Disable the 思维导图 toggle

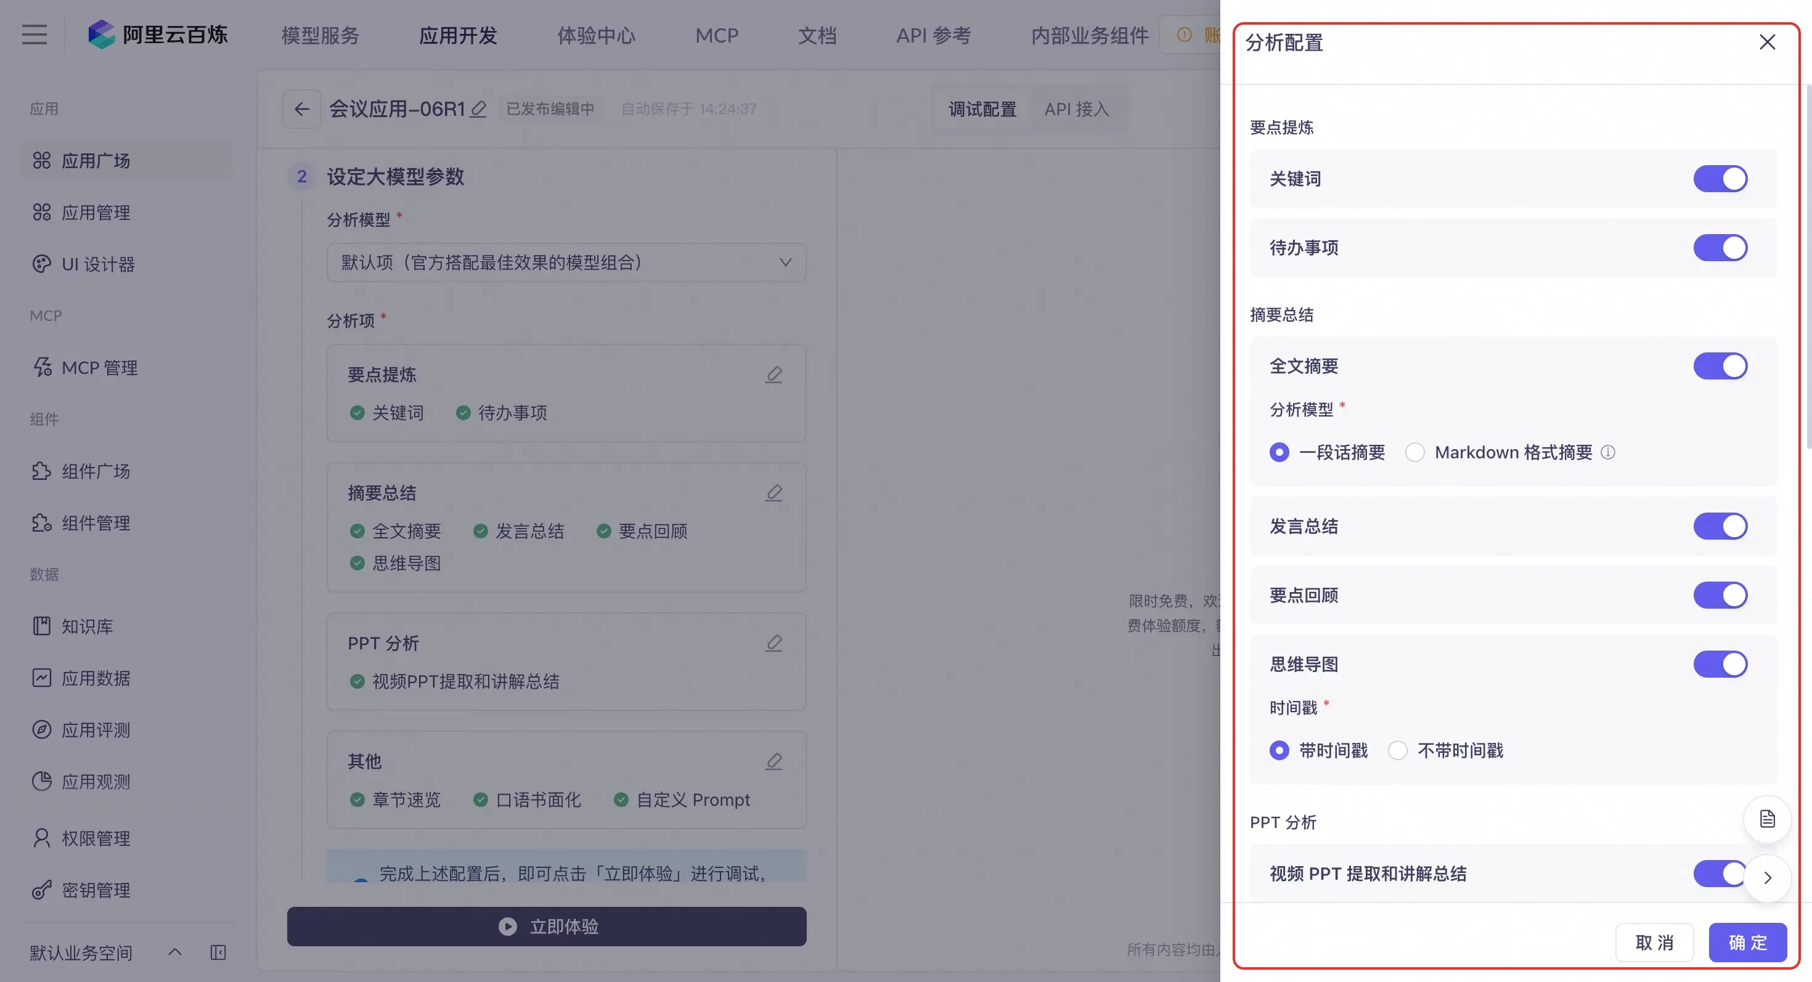click(x=1720, y=664)
